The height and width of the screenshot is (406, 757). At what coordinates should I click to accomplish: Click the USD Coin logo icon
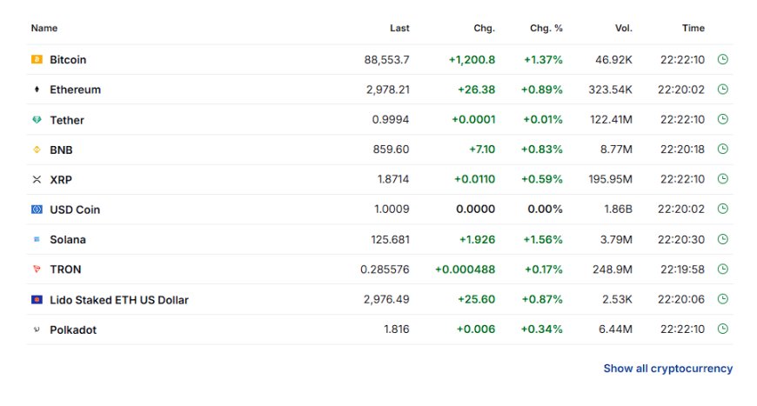37,210
